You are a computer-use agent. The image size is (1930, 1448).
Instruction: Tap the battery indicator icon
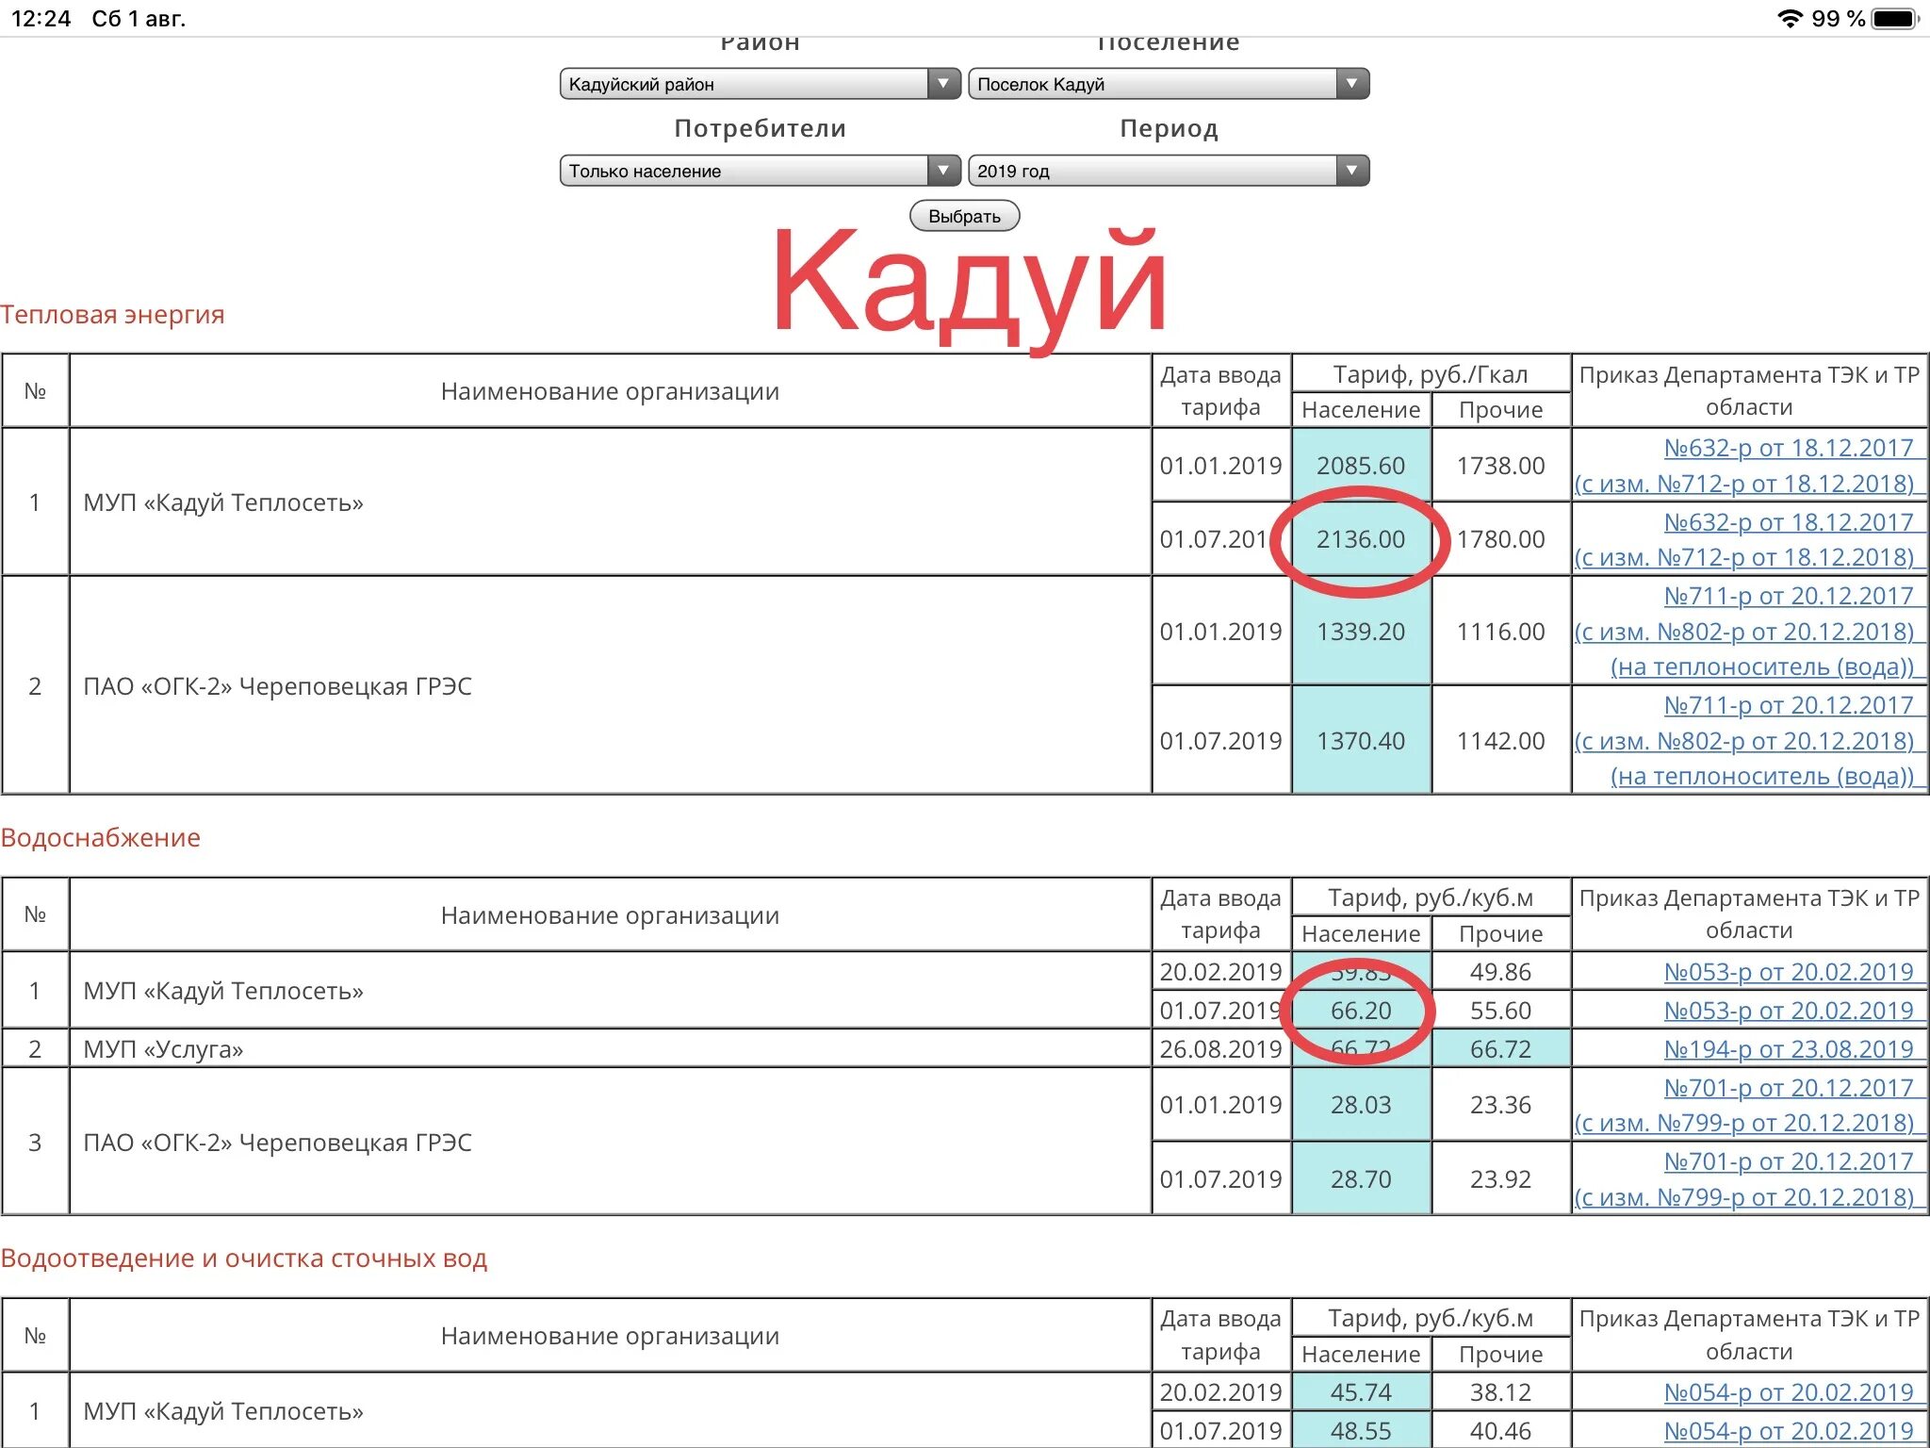pyautogui.click(x=1894, y=19)
